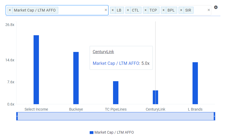Remove the SIR ticker tag
Image resolution: width=225 pixels, height=139 pixels.
tap(181, 10)
